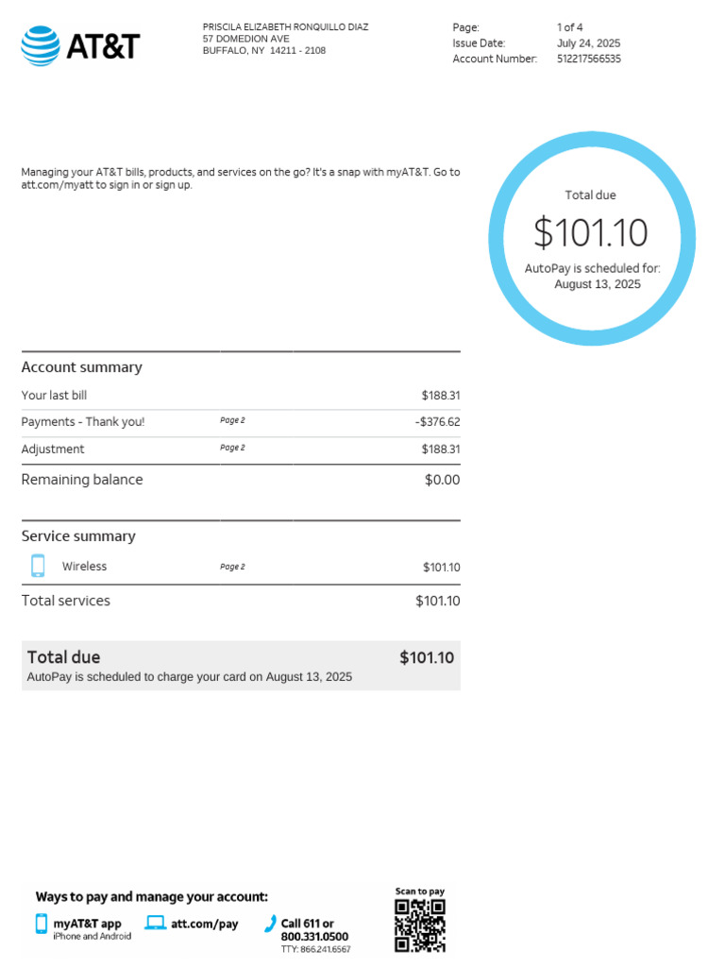Click the Remaining balance $0.00 amount
The image size is (725, 967).
(442, 480)
